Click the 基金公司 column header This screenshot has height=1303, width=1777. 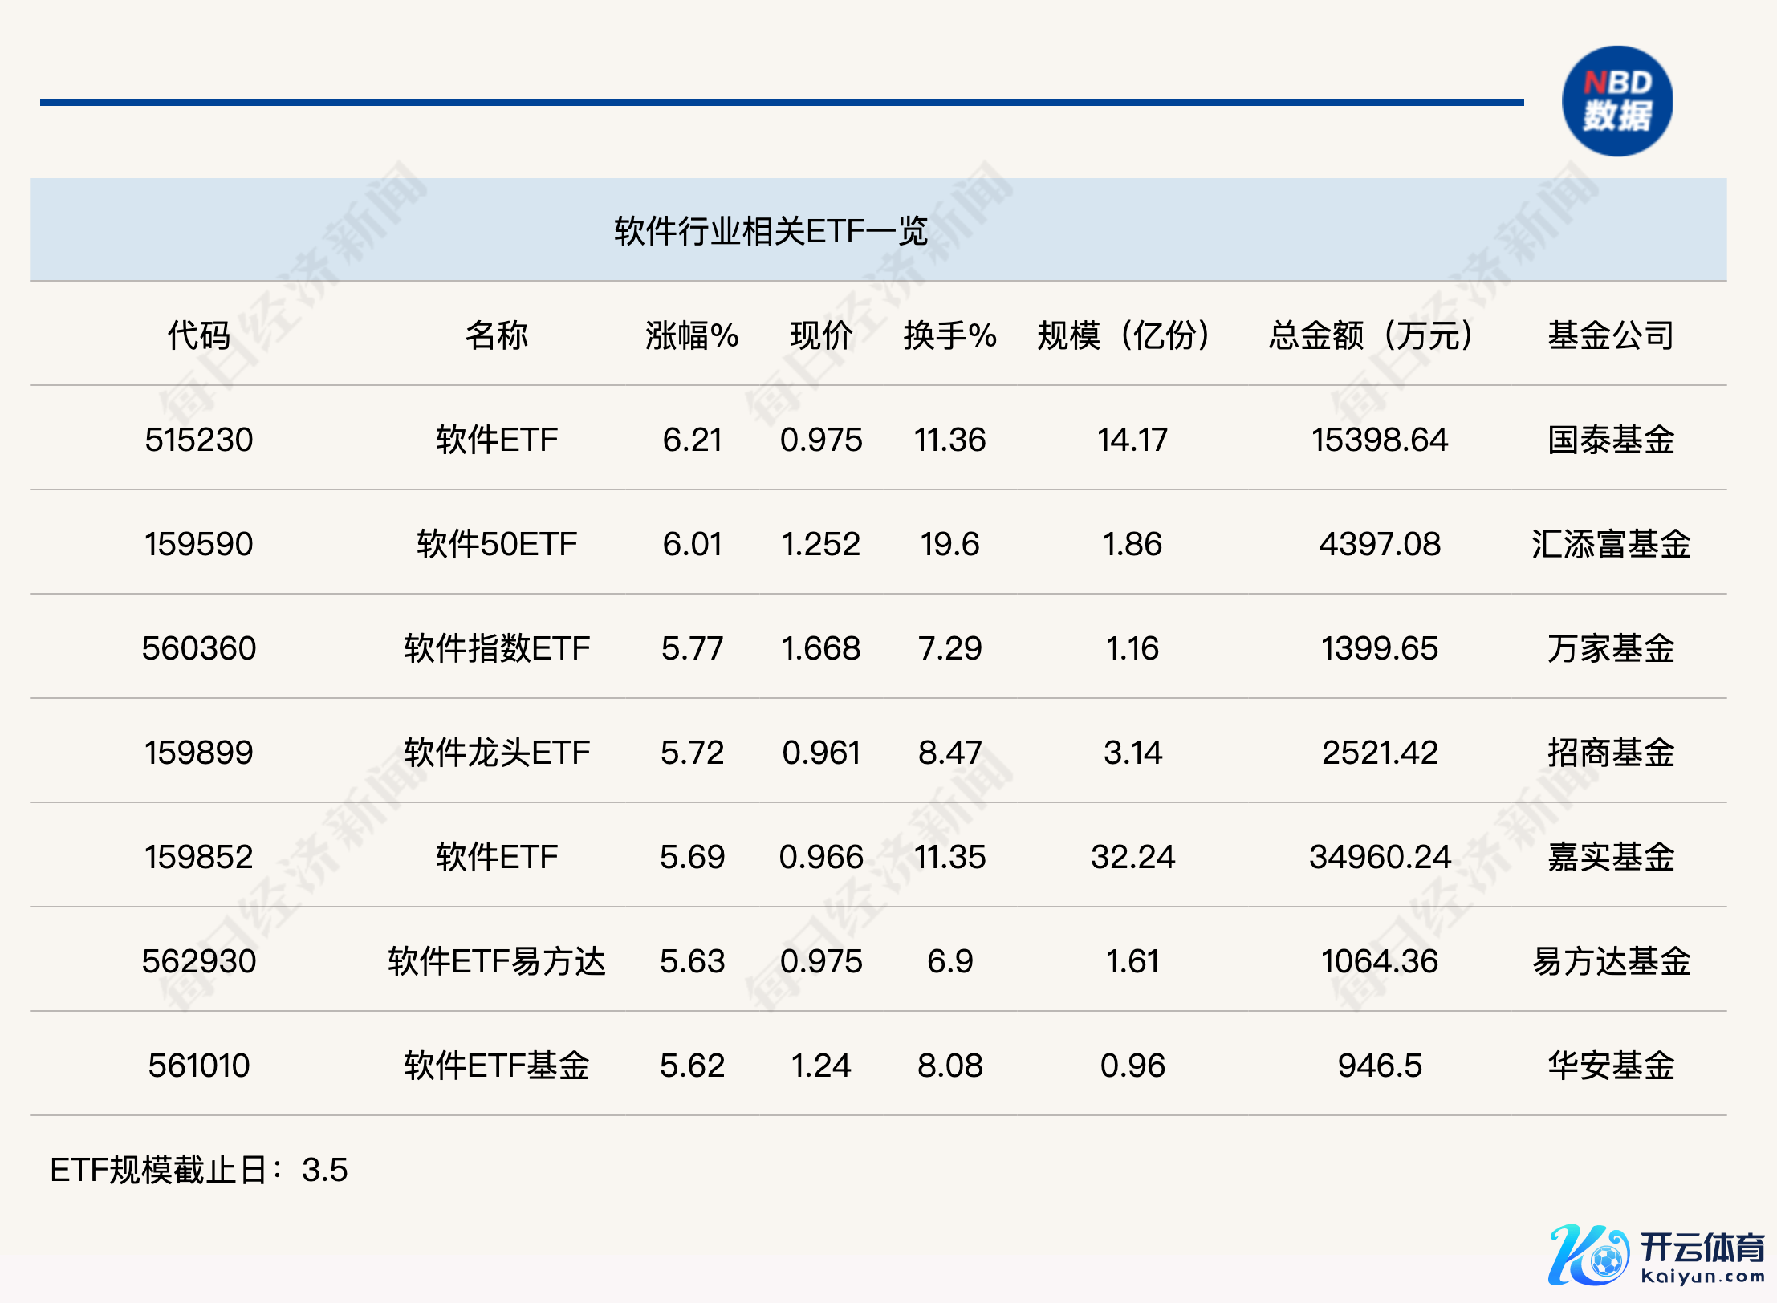[x=1610, y=335]
